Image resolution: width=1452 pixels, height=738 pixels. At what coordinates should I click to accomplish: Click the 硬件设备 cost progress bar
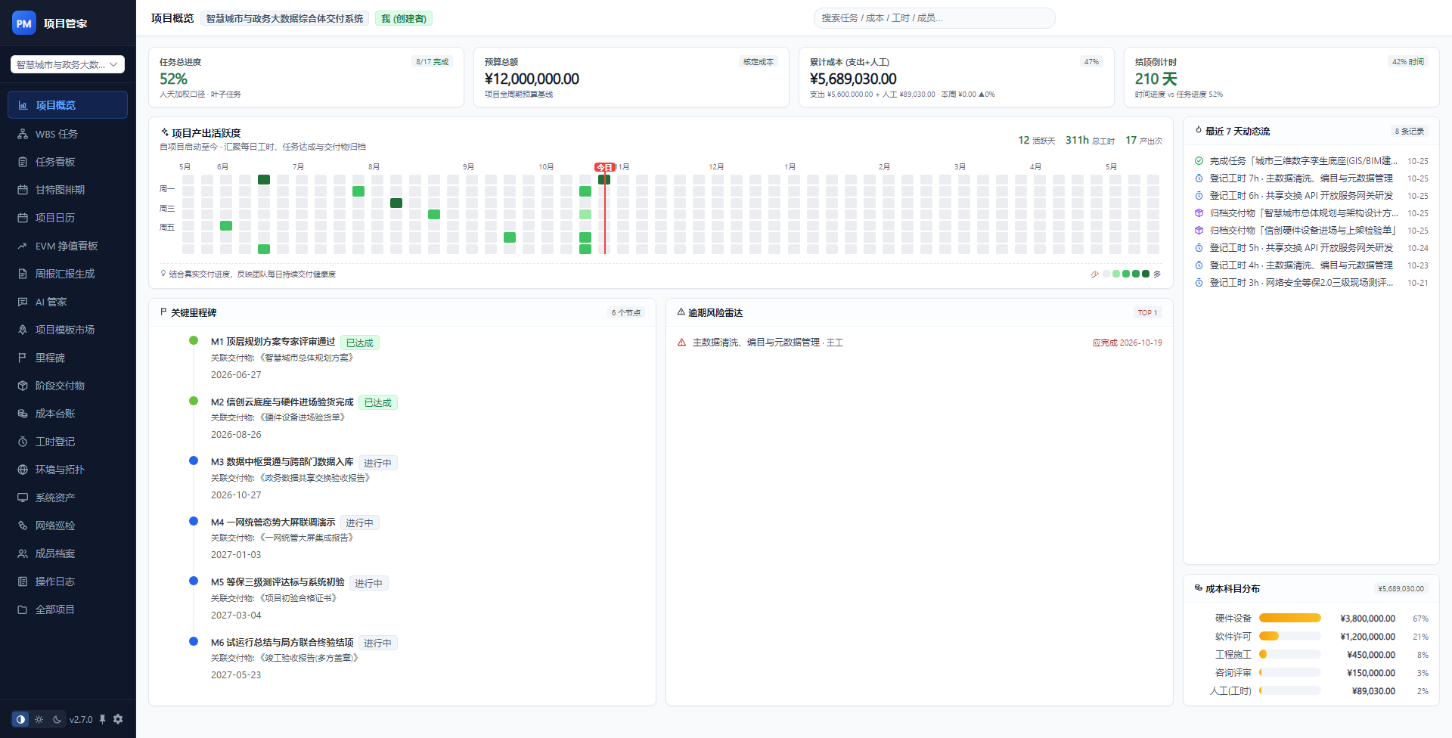pos(1290,618)
